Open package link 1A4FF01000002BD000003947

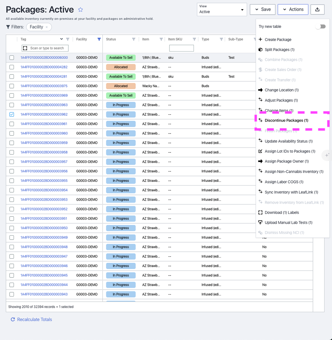coord(44,256)
